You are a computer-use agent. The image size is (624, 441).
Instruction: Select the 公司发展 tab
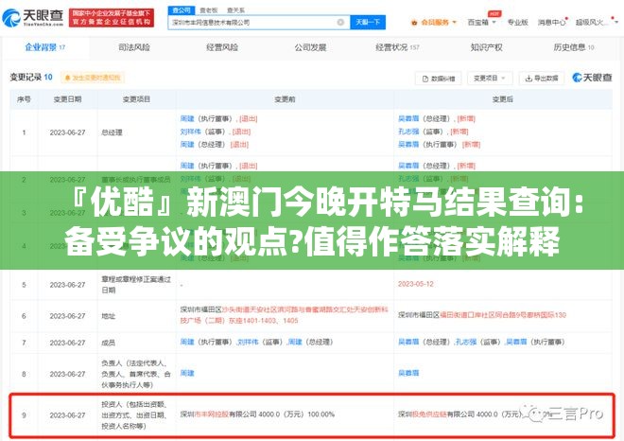pyautogui.click(x=310, y=47)
